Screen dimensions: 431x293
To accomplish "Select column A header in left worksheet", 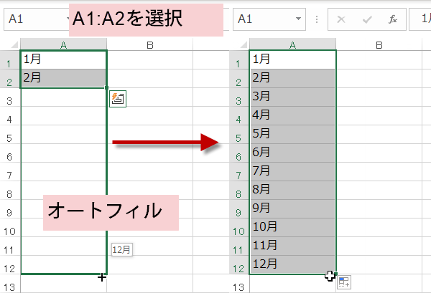I will pyautogui.click(x=63, y=45).
